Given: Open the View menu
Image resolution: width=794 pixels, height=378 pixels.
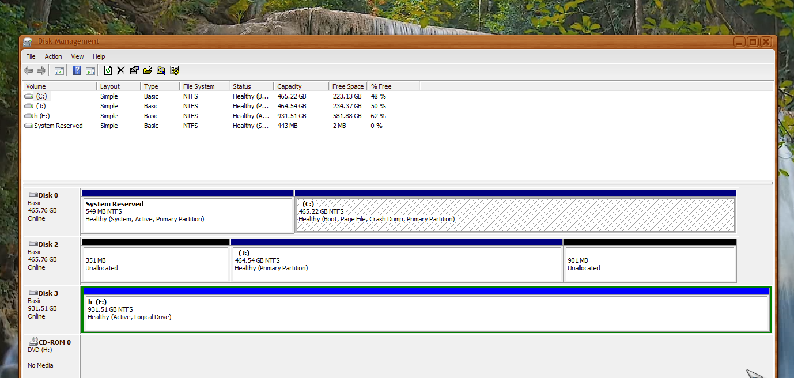Looking at the screenshot, I should [77, 56].
